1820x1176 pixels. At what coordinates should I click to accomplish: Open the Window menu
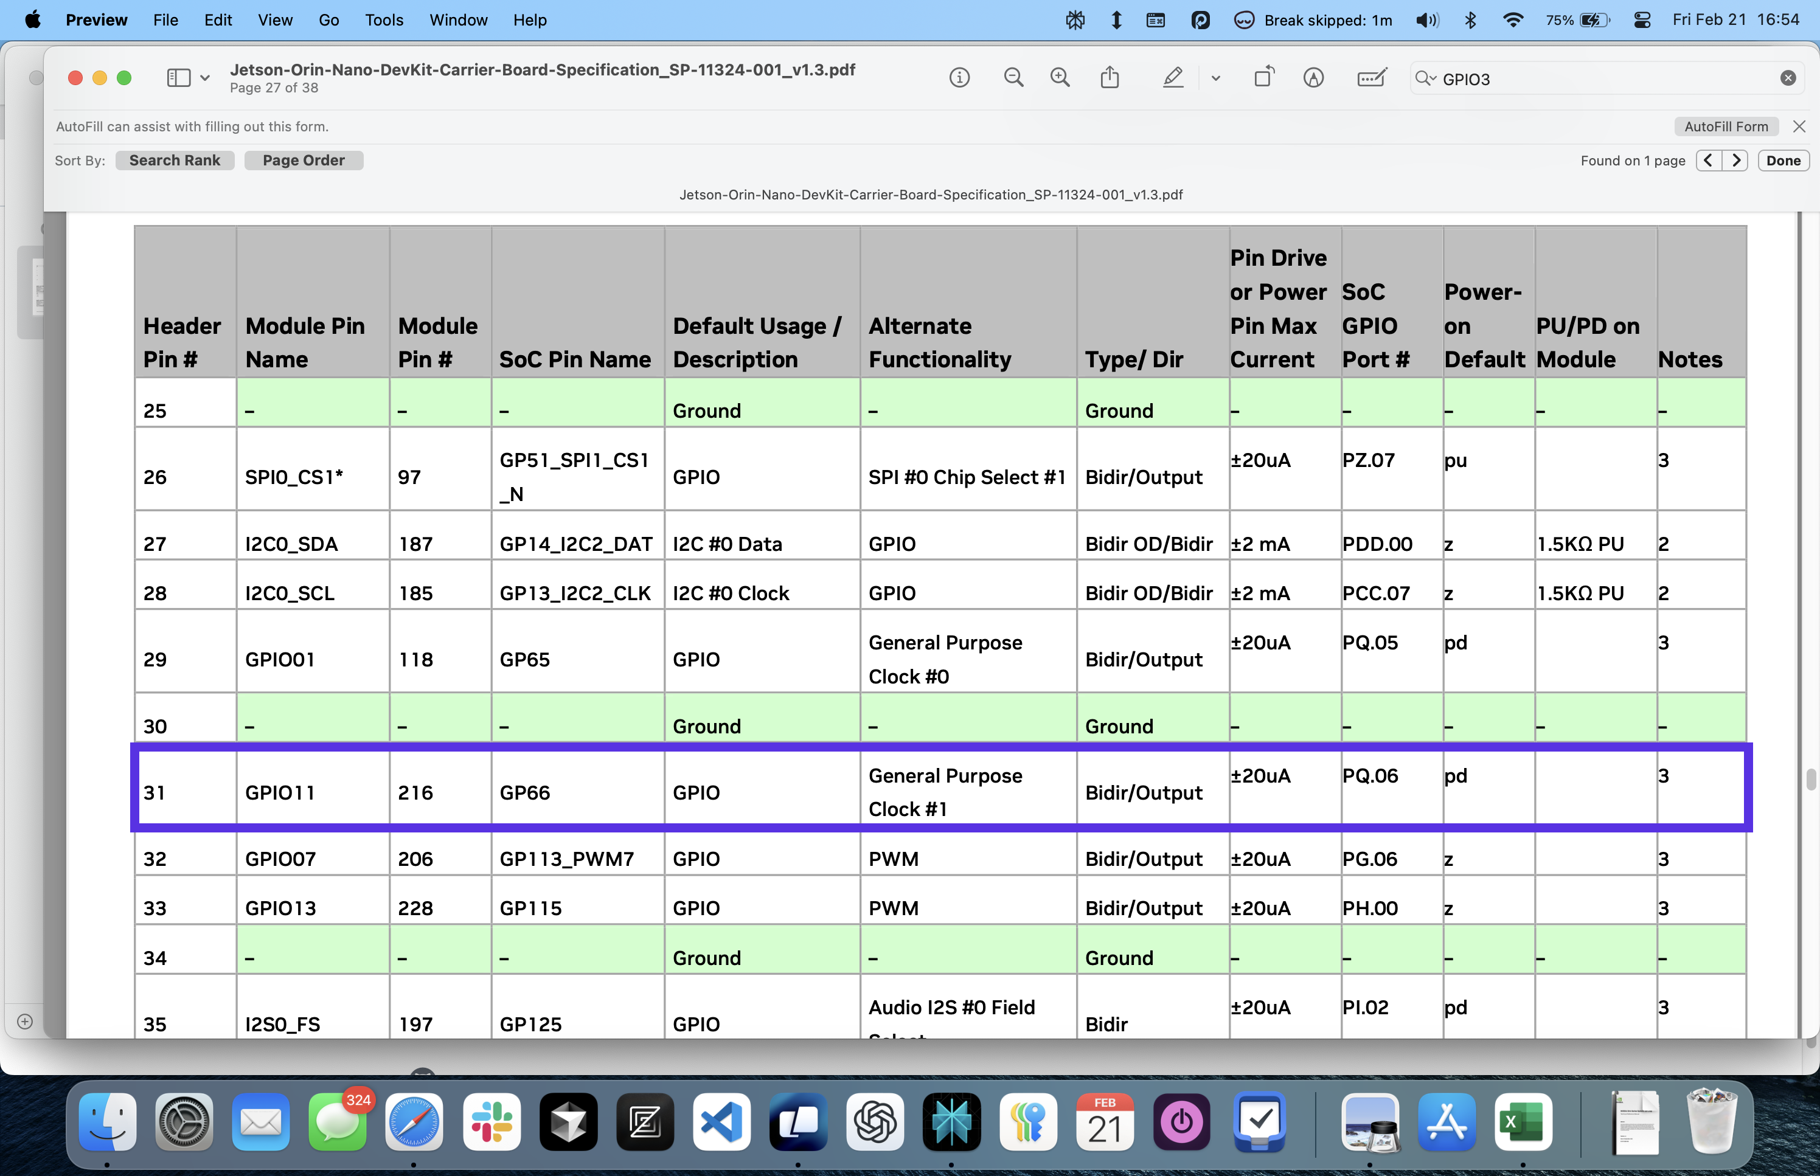coord(458,20)
